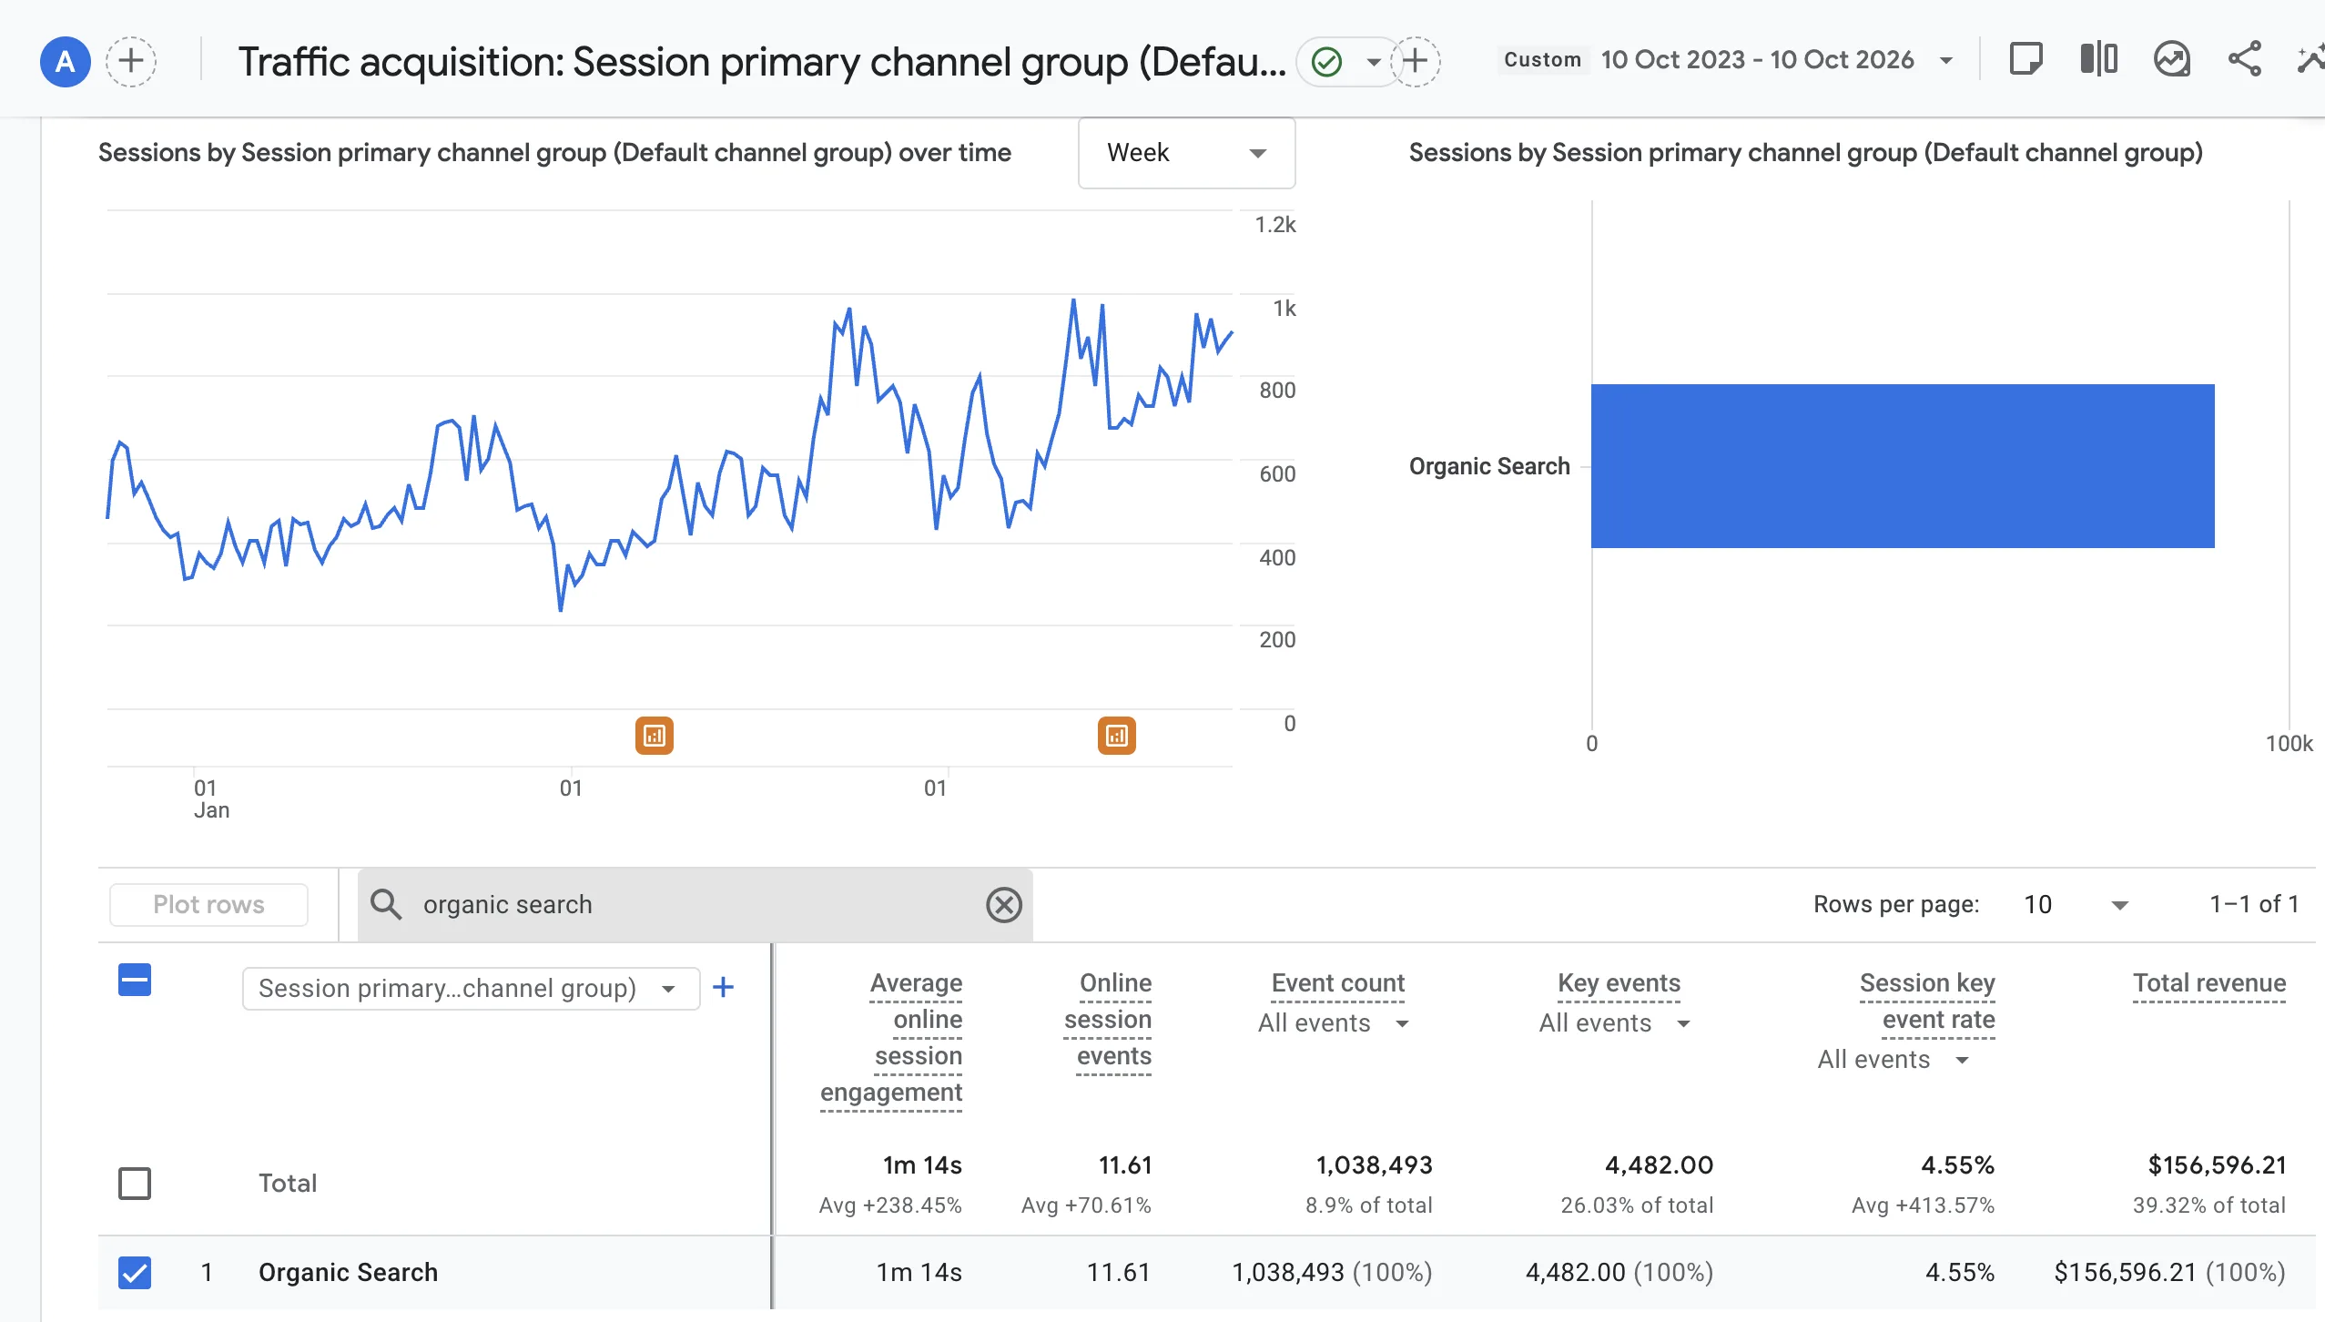Image resolution: width=2325 pixels, height=1322 pixels.
Task: Check the Total row checkbox
Action: 135,1184
